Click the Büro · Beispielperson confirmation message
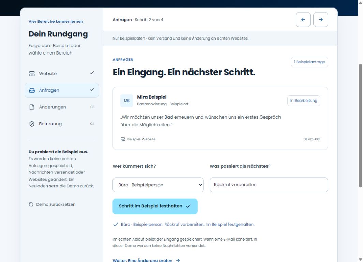 coord(187,225)
